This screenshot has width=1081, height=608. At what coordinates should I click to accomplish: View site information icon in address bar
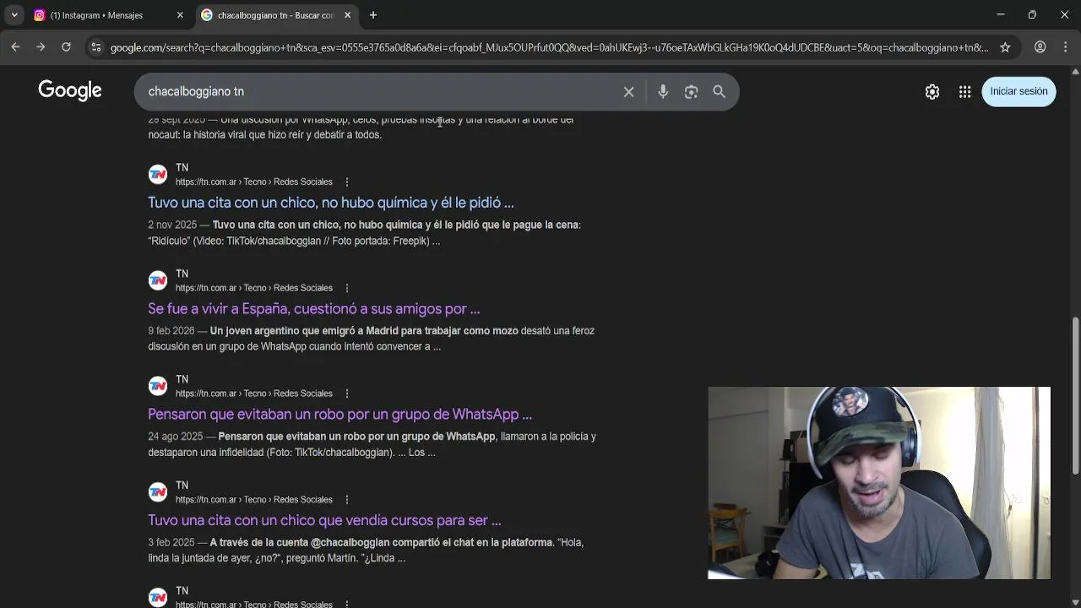(96, 47)
